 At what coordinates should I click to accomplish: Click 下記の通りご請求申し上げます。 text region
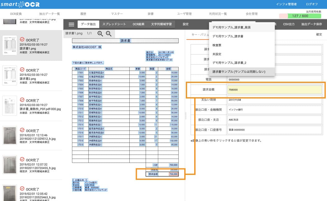click(88, 63)
